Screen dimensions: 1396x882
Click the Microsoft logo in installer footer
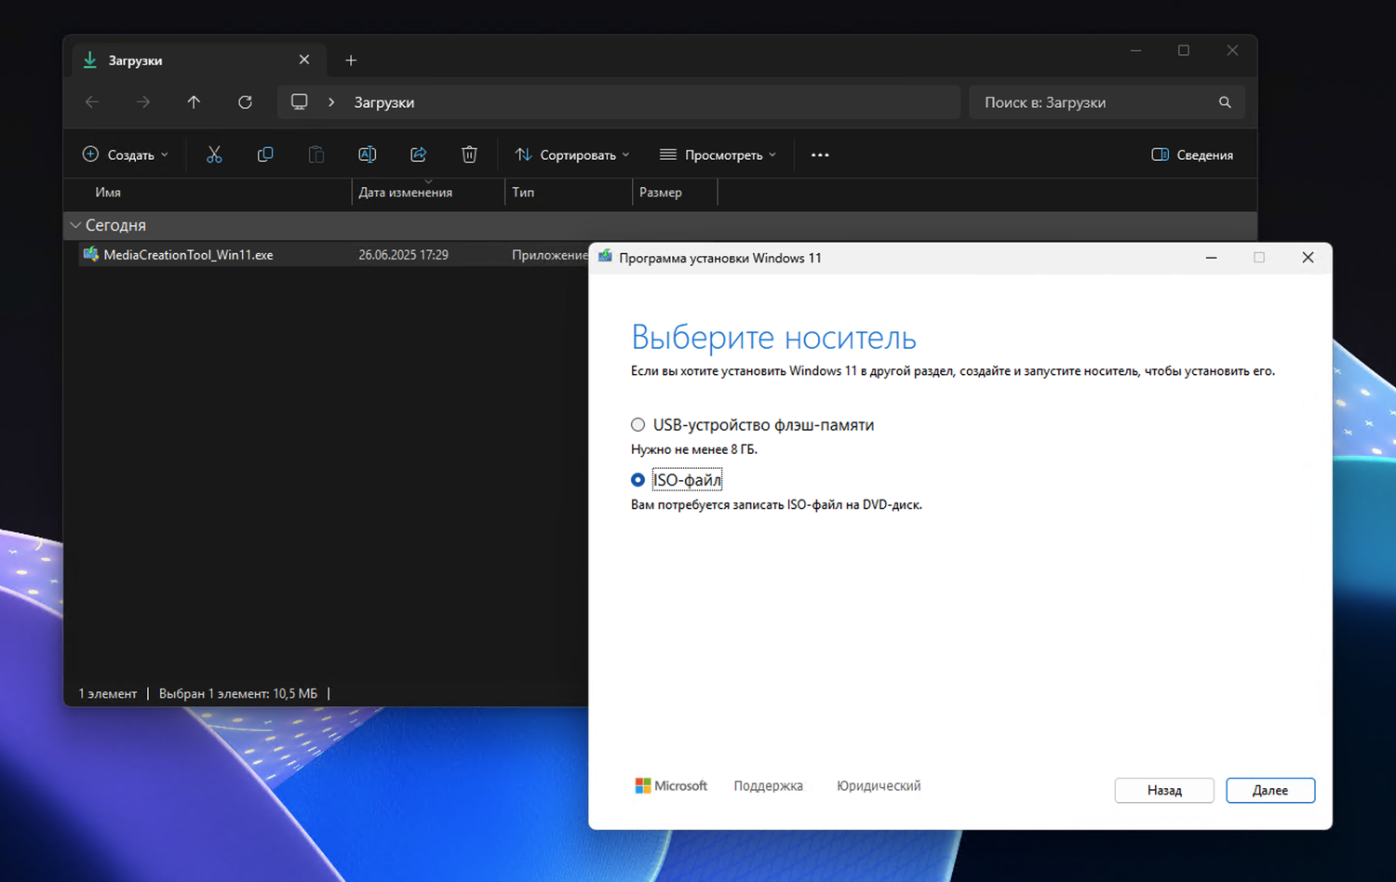click(671, 786)
